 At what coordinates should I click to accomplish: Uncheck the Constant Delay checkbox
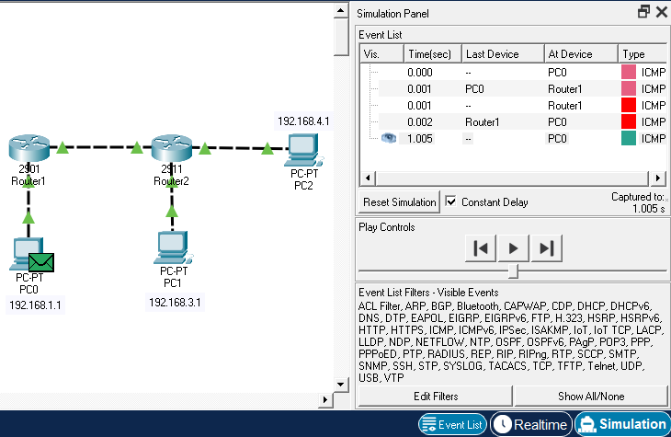click(451, 201)
